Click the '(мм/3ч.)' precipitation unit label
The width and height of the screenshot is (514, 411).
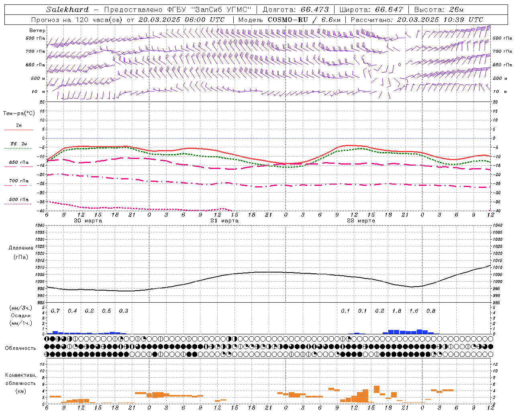pos(21,308)
